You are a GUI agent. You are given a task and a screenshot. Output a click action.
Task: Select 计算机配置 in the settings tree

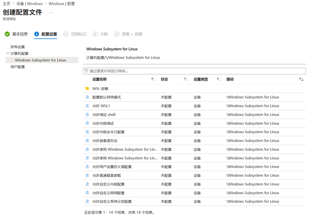[x=20, y=53]
